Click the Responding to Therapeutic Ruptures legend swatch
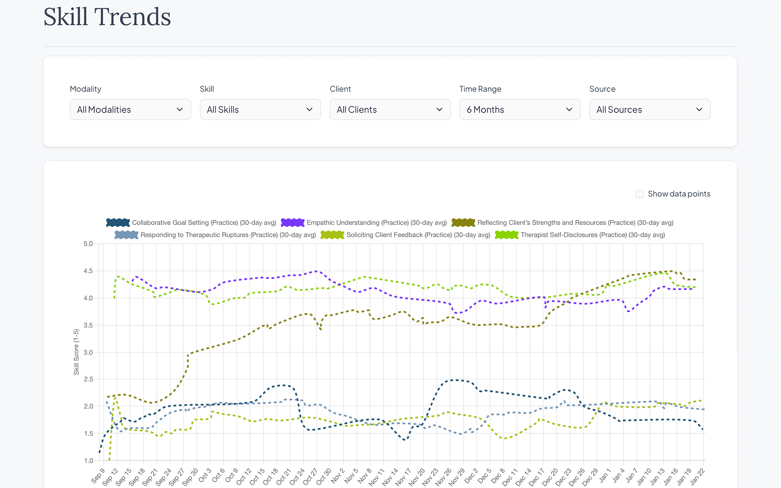Screen dimensions: 781x488 coord(127,235)
